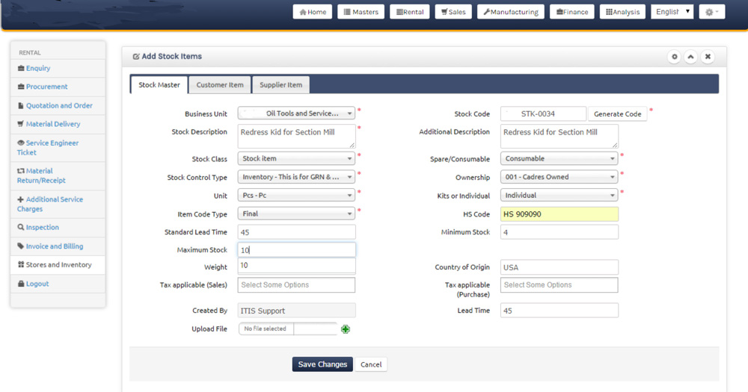Image resolution: width=748 pixels, height=392 pixels.
Task: Click the Cancel button
Action: pyautogui.click(x=371, y=365)
